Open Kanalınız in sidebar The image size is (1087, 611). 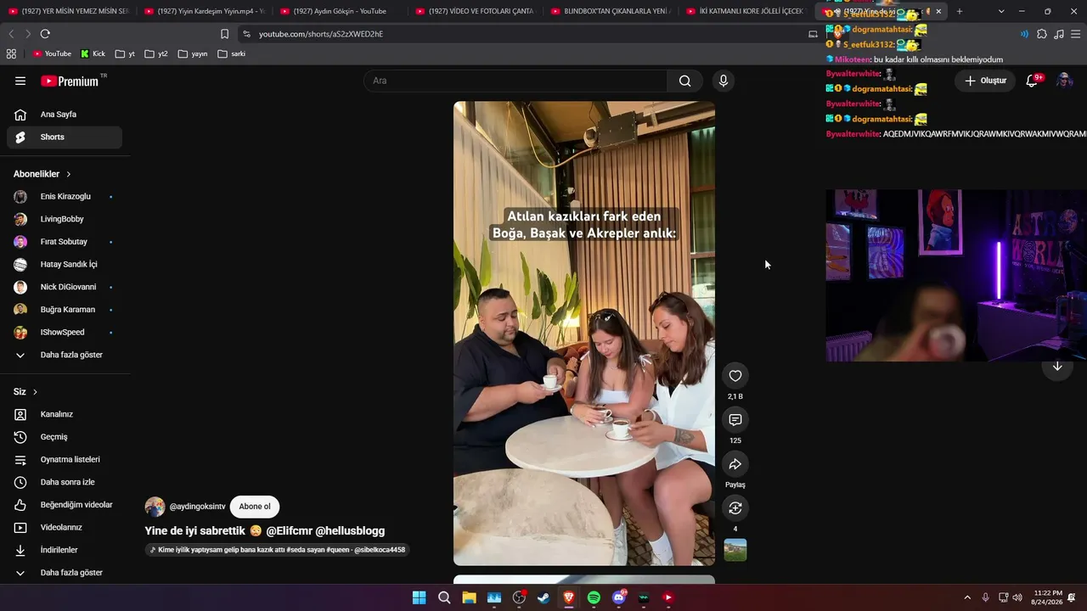[65, 414]
